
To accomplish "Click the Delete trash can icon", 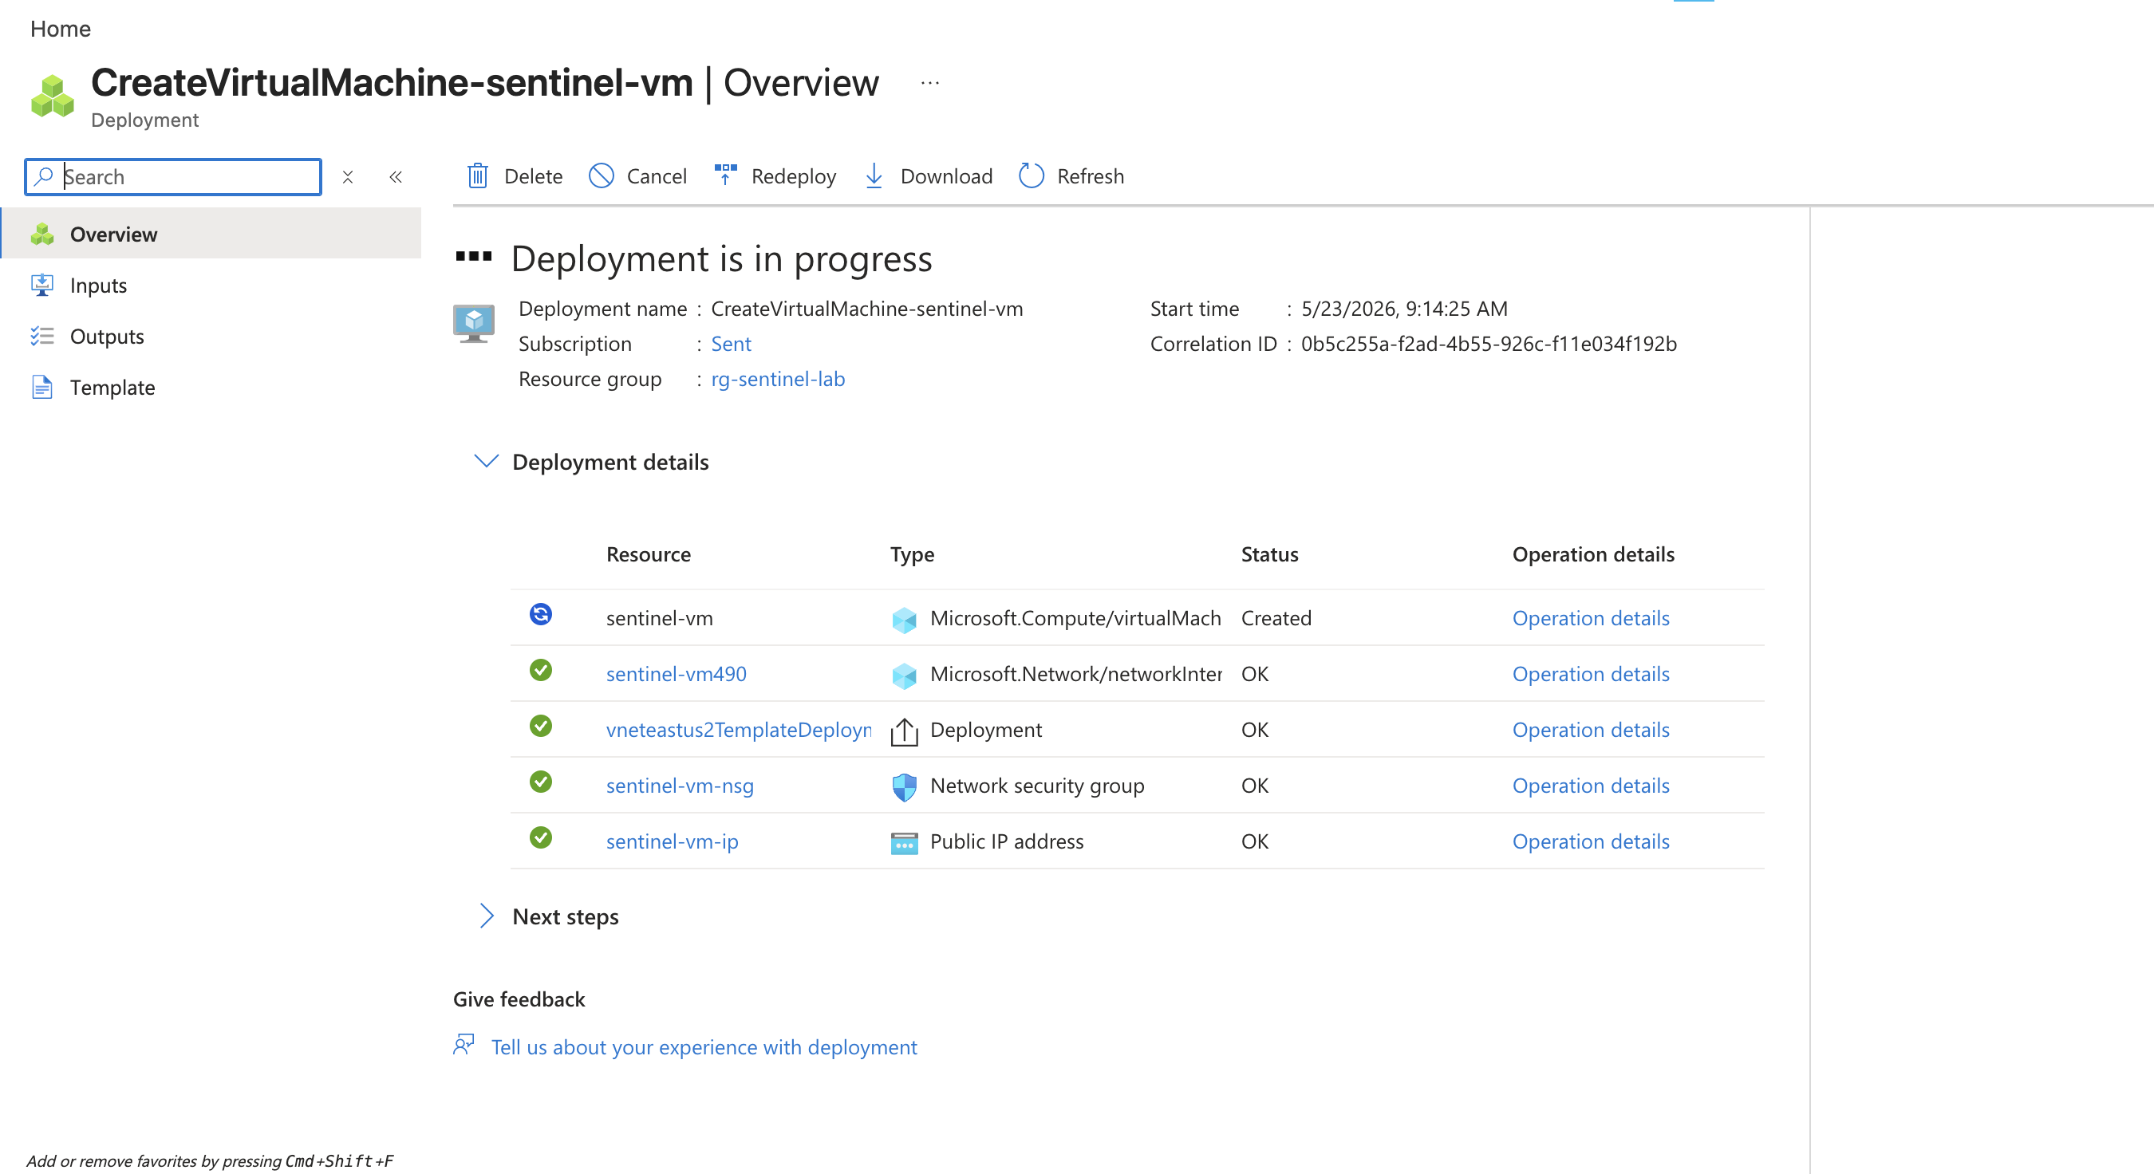I will pyautogui.click(x=477, y=175).
